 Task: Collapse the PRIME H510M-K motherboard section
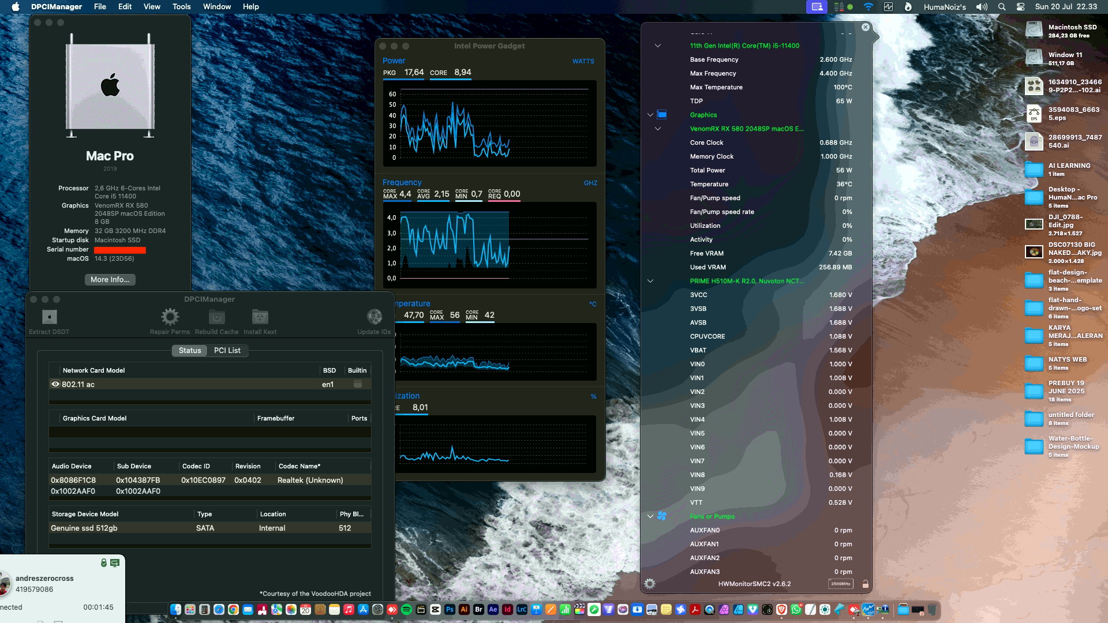650,282
